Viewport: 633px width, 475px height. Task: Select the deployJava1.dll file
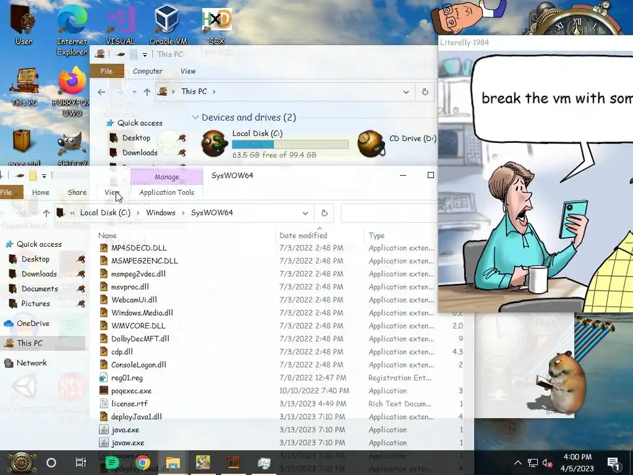click(x=137, y=417)
